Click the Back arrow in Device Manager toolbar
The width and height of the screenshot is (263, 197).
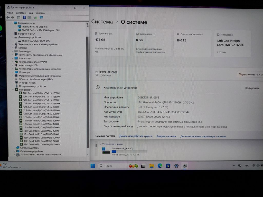[x=8, y=17]
